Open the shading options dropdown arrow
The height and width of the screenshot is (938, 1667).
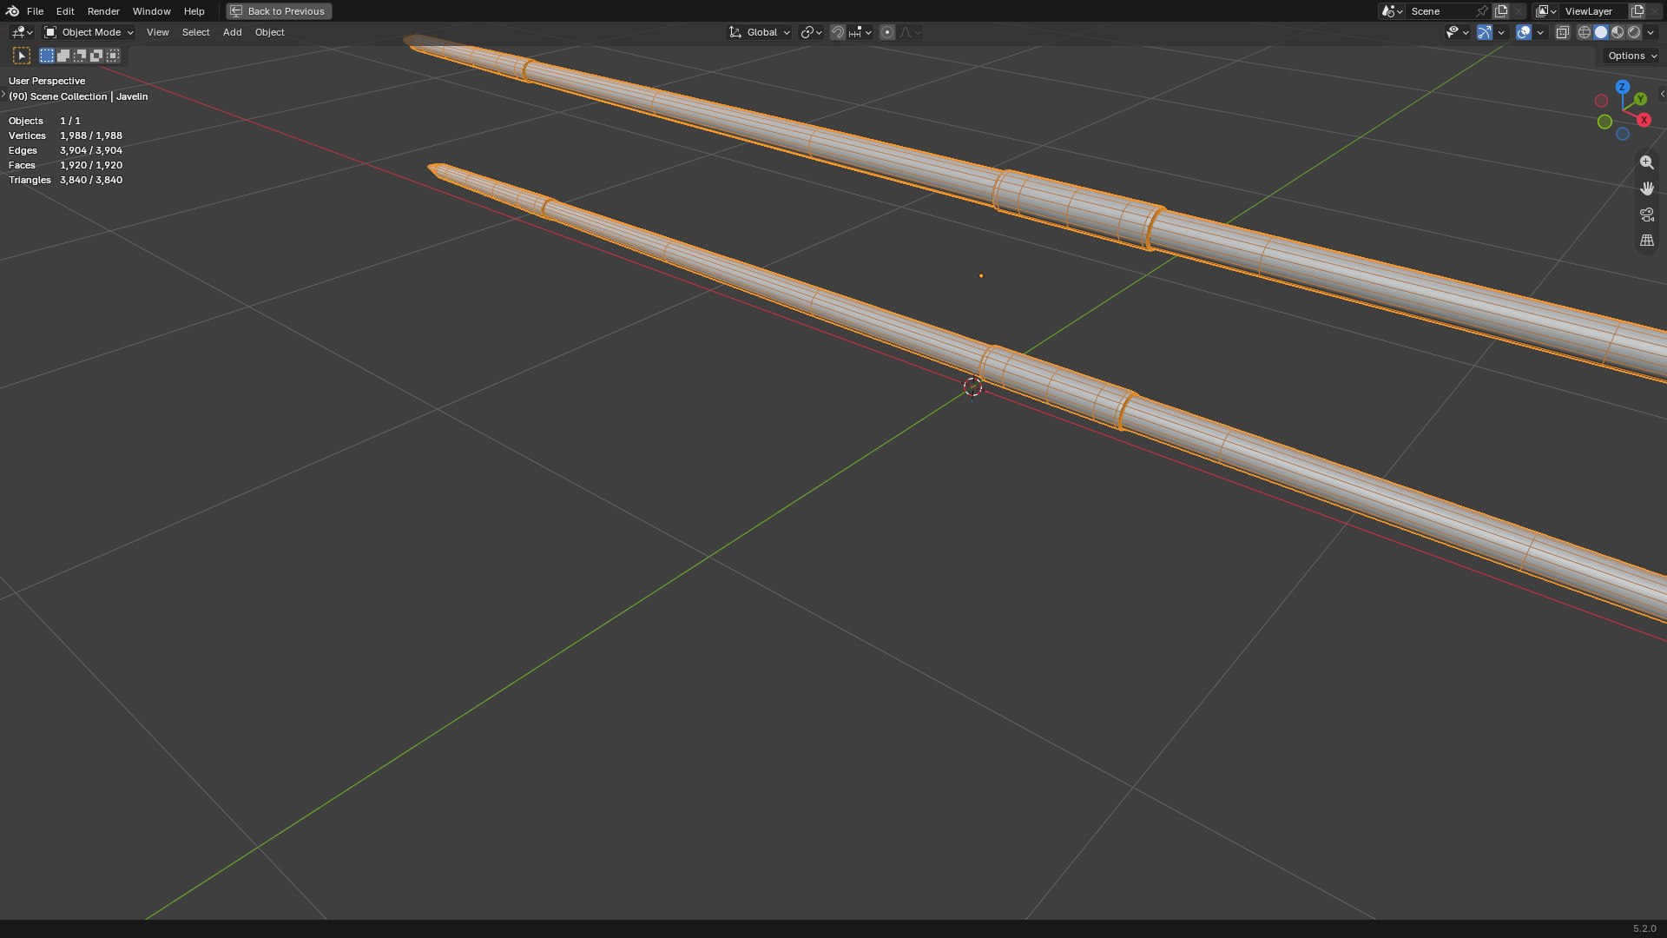1651,32
